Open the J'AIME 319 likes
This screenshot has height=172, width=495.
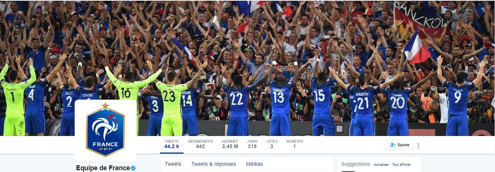(x=252, y=144)
